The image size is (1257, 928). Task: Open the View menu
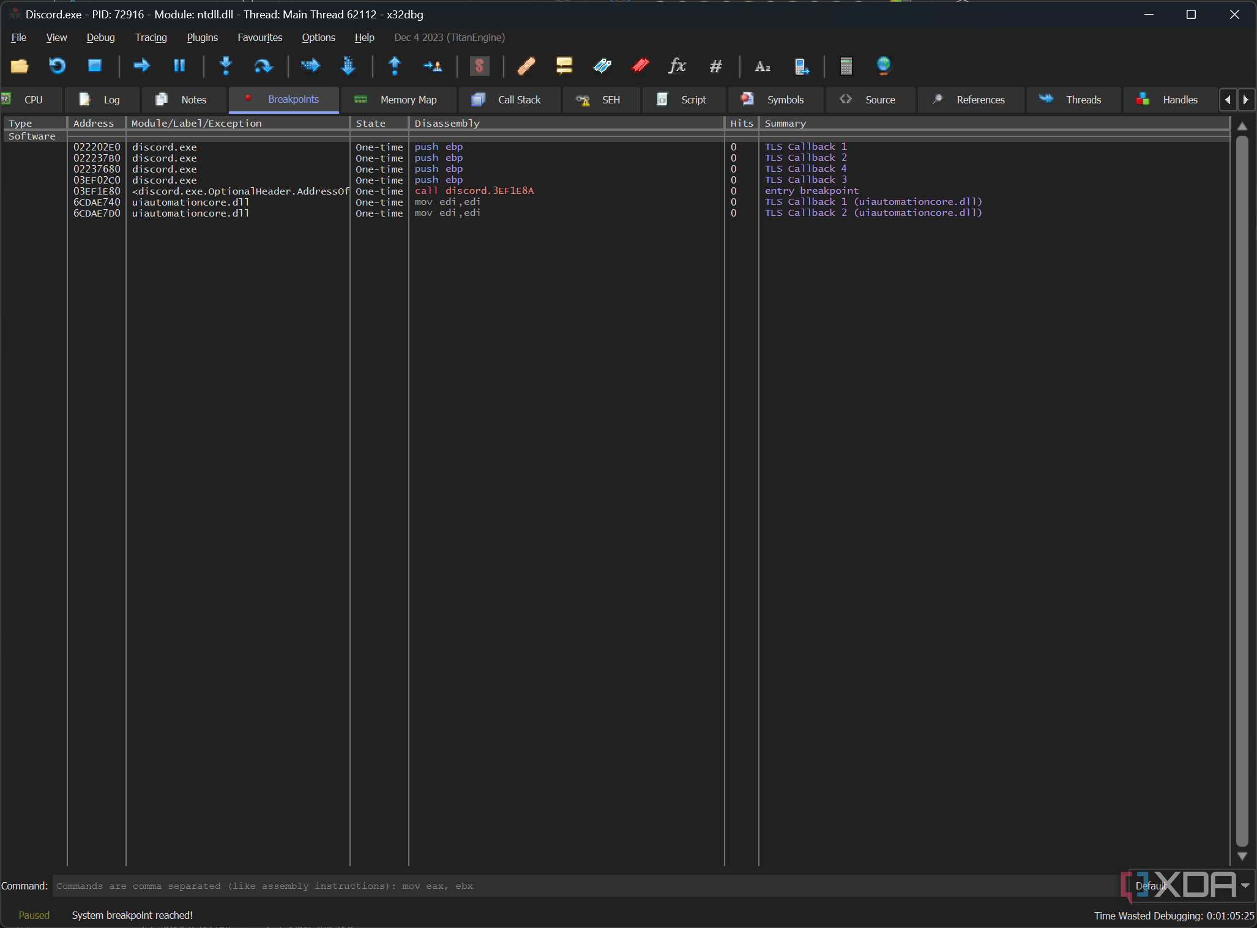tap(56, 37)
